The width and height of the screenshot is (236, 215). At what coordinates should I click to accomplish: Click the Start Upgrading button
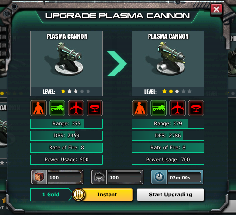coord(171,194)
